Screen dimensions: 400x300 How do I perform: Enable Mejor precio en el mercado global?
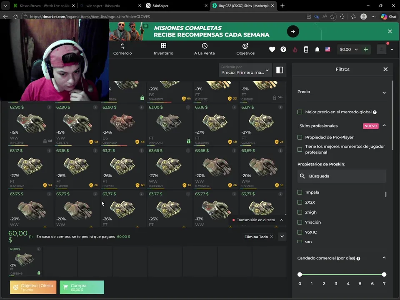point(300,112)
